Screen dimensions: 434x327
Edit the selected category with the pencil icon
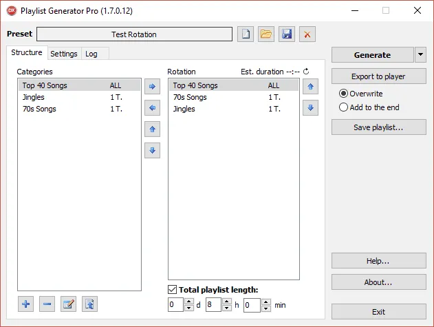tap(67, 304)
